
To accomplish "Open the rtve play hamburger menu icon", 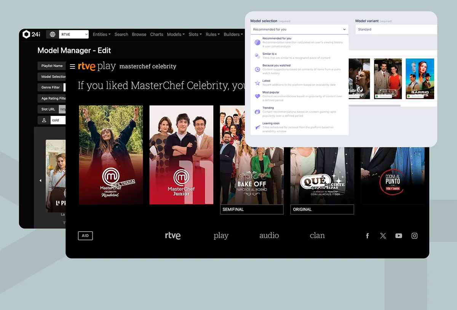I will (x=72, y=66).
